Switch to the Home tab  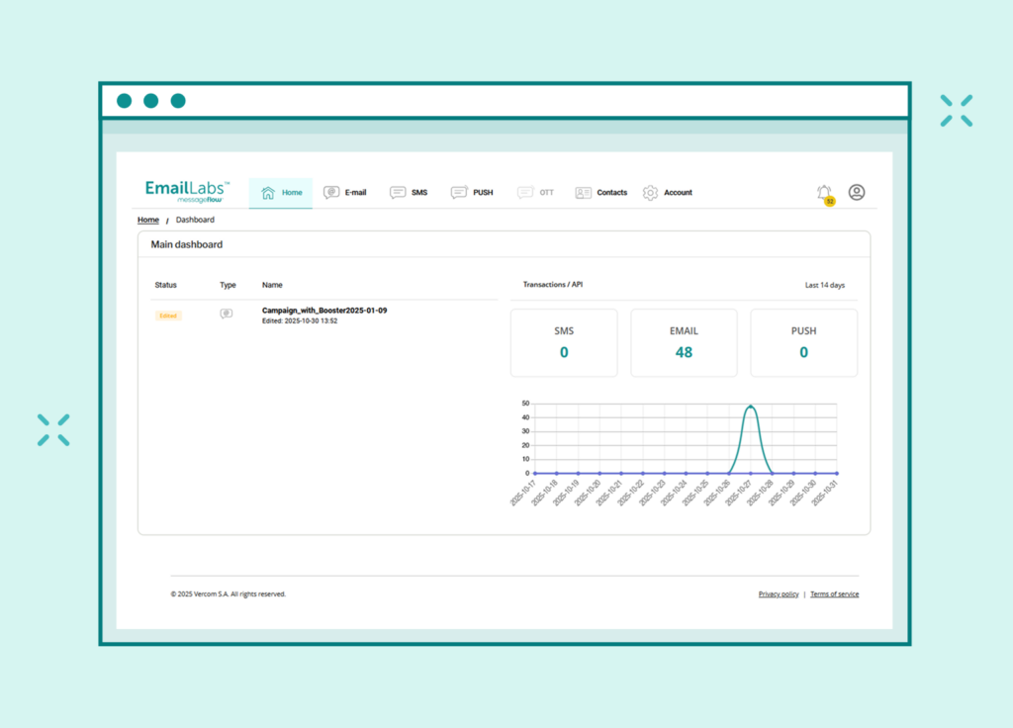[280, 192]
